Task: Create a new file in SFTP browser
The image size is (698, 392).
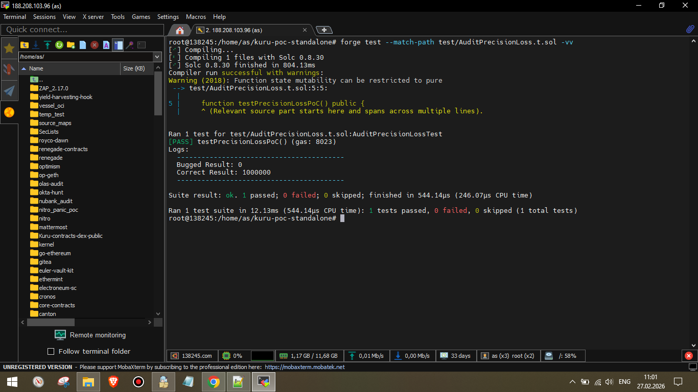Action: click(x=83, y=45)
